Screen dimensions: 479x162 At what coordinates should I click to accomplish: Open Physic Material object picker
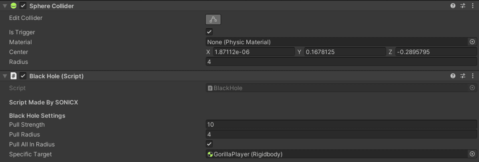(472, 42)
